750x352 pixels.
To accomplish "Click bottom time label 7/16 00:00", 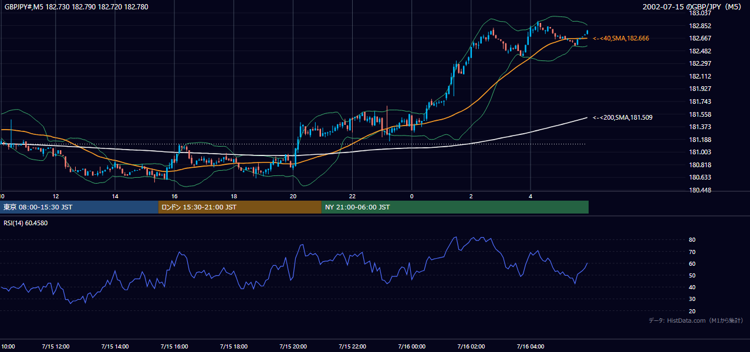I will pyautogui.click(x=411, y=346).
